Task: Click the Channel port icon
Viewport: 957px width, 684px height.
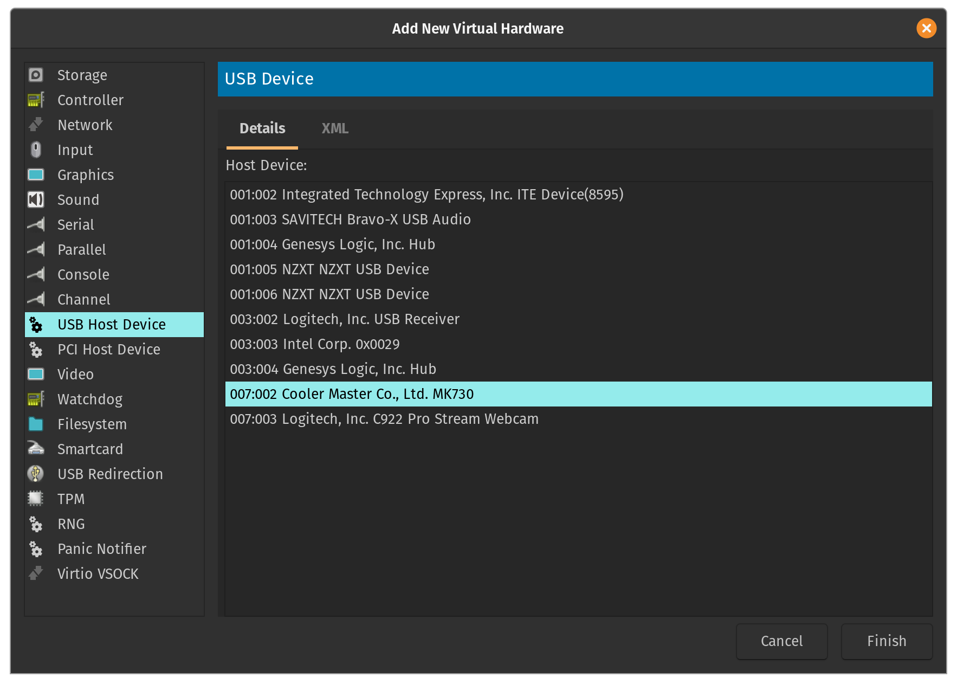Action: (36, 299)
